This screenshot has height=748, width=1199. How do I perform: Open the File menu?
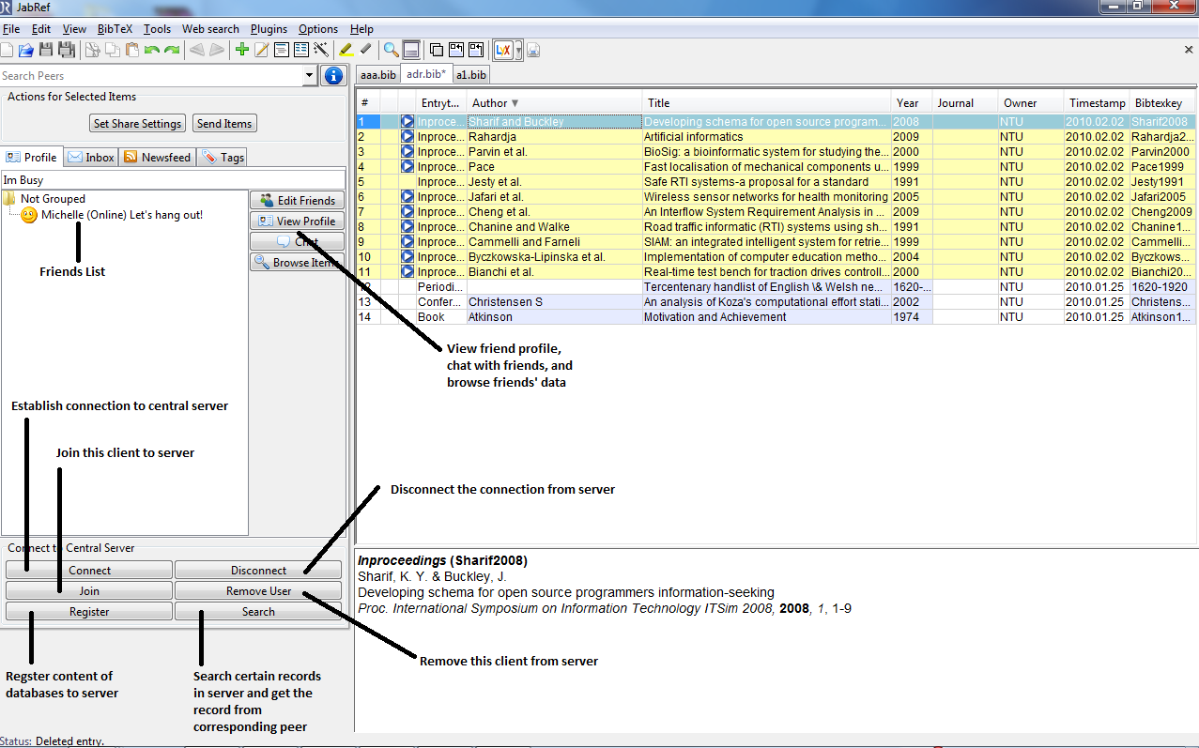11,29
